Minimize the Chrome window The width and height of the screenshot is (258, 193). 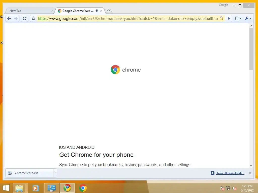pyautogui.click(x=233, y=6)
